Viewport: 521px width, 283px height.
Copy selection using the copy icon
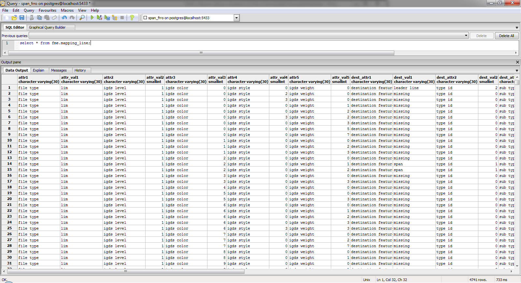pyautogui.click(x=39, y=18)
